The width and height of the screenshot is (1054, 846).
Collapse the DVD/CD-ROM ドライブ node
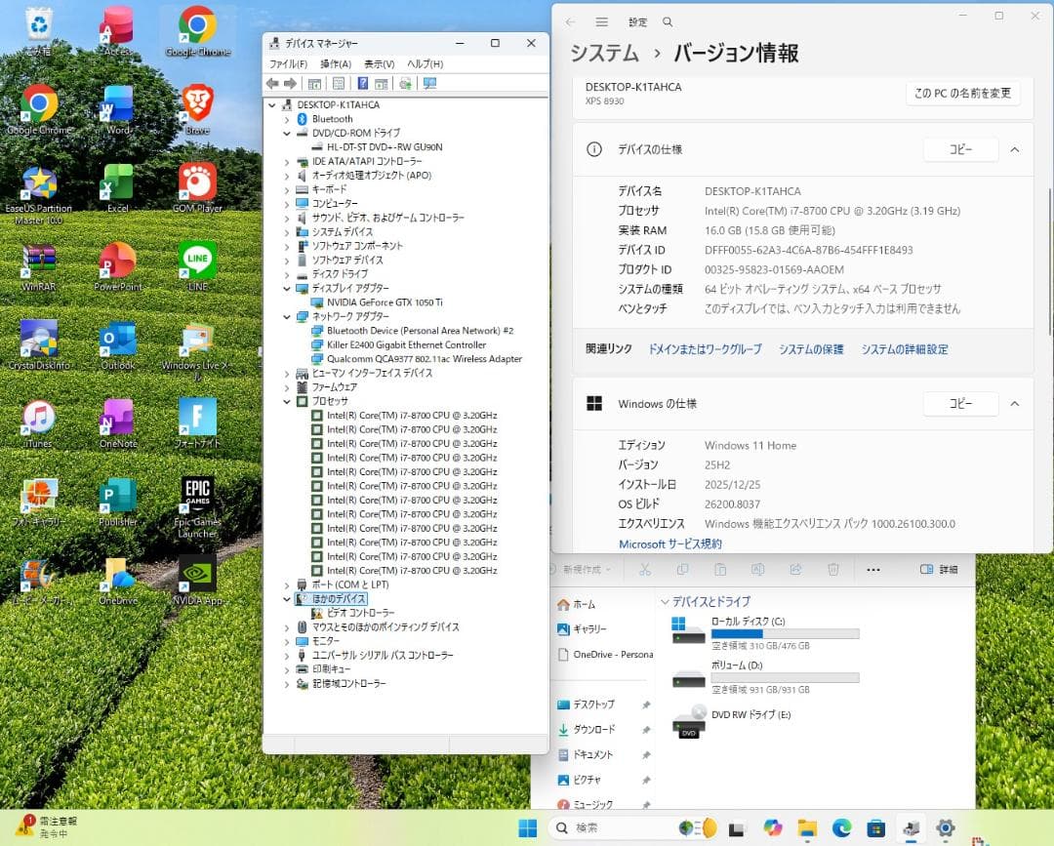tap(287, 133)
